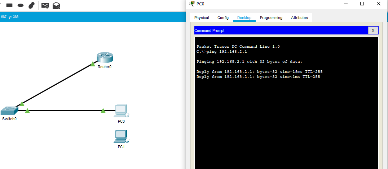This screenshot has width=388, height=169.
Task: Close the PC0 window
Action: tap(378, 4)
